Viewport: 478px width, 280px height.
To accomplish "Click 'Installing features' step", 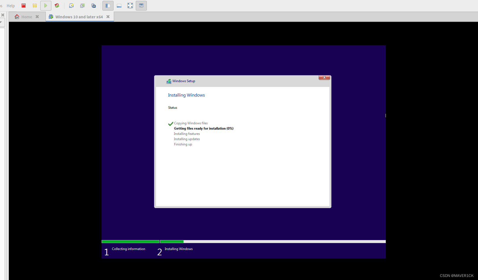I will click(187, 134).
